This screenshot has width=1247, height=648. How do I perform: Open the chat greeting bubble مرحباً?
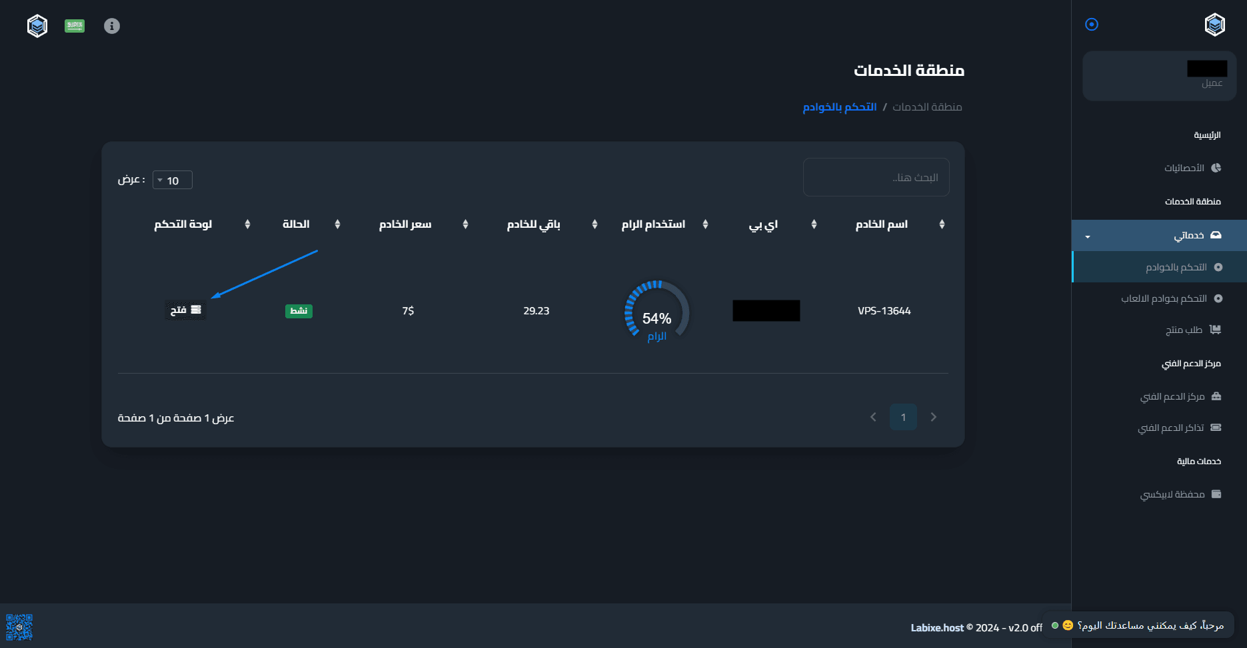1139,625
